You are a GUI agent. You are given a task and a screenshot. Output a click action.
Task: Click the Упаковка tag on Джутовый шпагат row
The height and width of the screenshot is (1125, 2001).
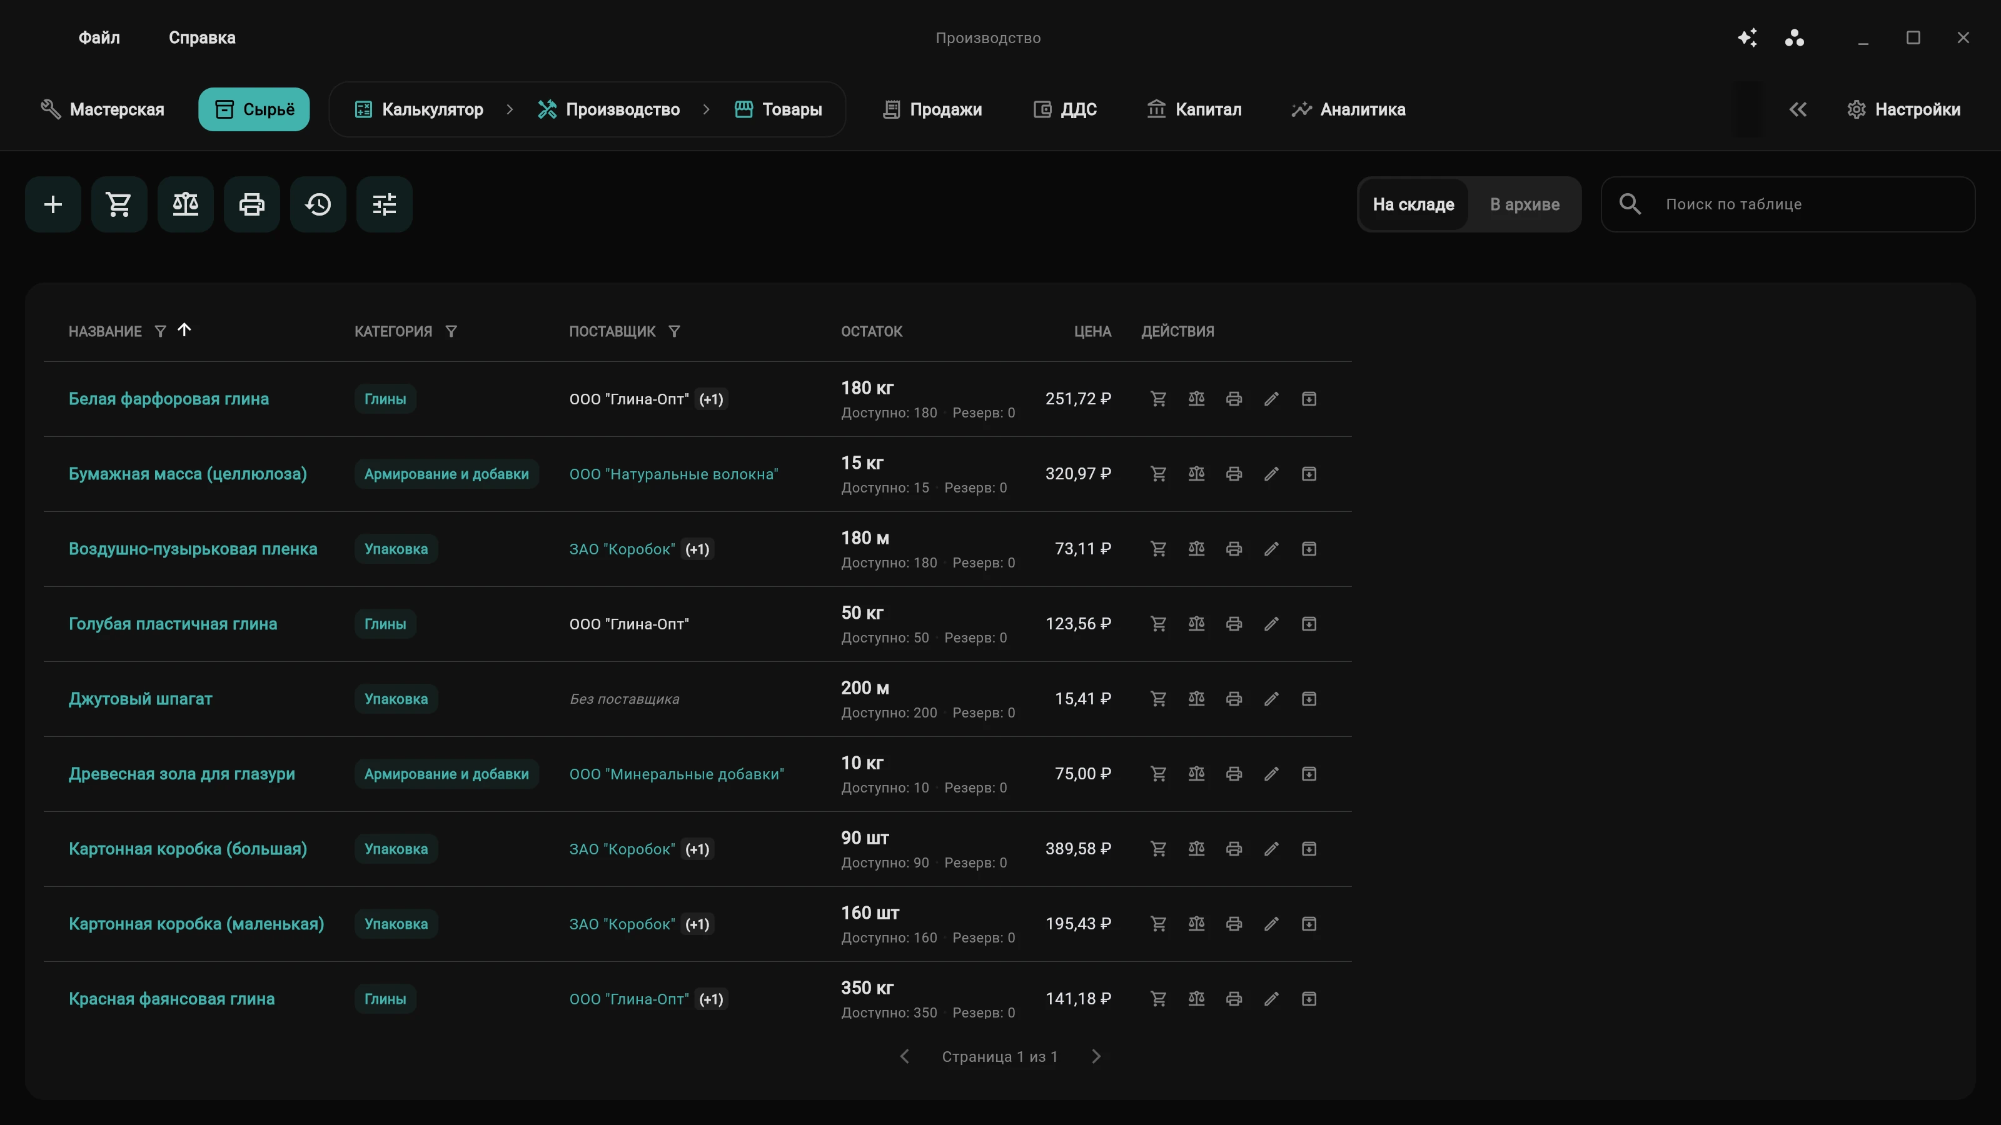(396, 699)
